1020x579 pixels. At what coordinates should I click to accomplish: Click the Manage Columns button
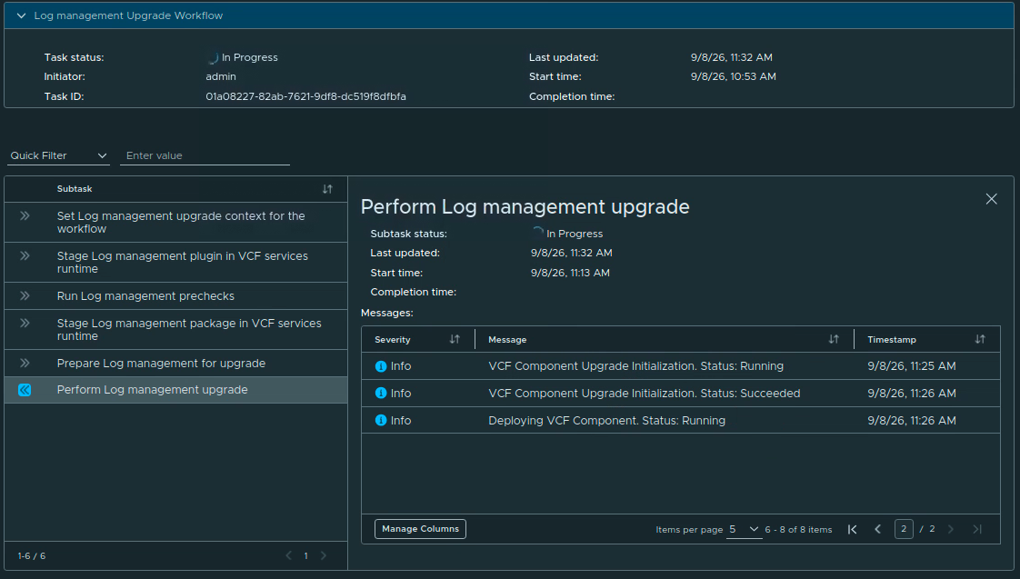(x=420, y=529)
